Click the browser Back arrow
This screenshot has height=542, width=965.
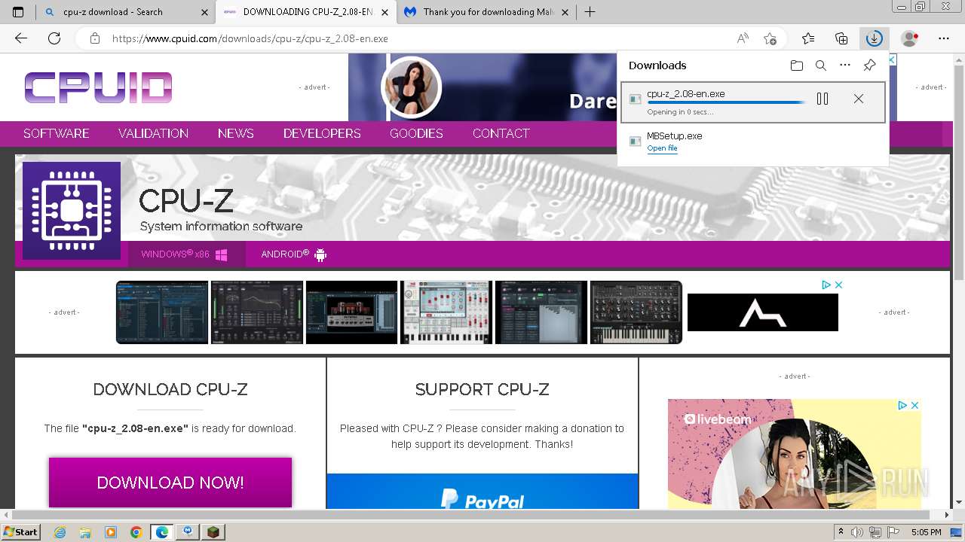click(21, 38)
